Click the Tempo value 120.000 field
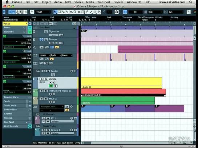The height and width of the screenshot is (148, 198). (x=54, y=43)
